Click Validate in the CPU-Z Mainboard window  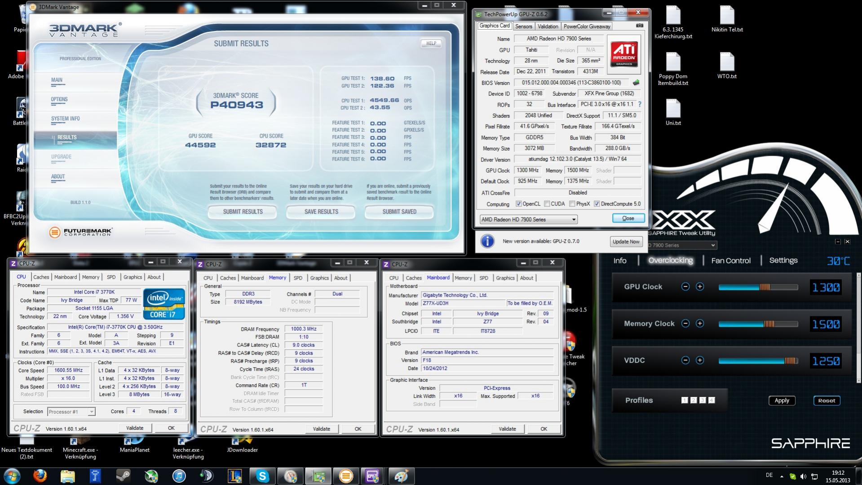[x=507, y=429]
